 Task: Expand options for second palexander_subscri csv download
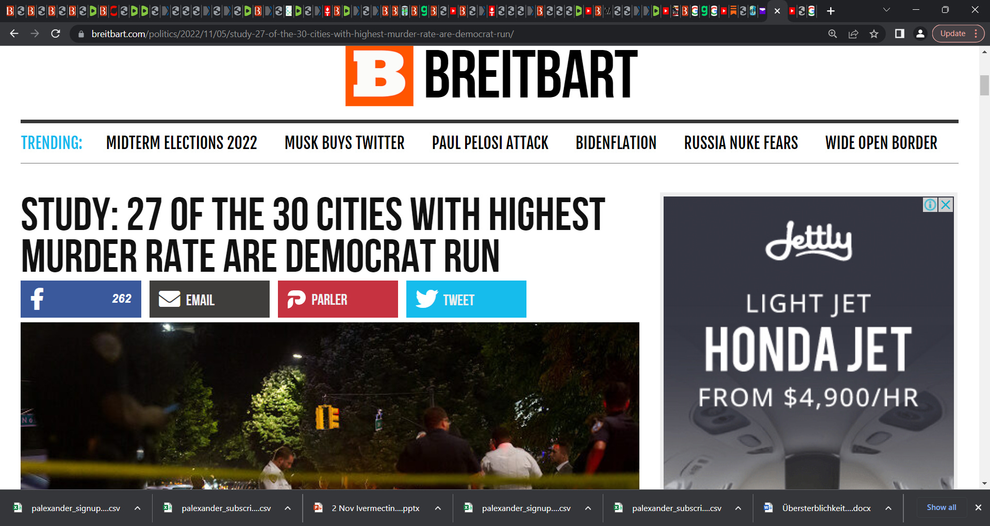tap(738, 508)
